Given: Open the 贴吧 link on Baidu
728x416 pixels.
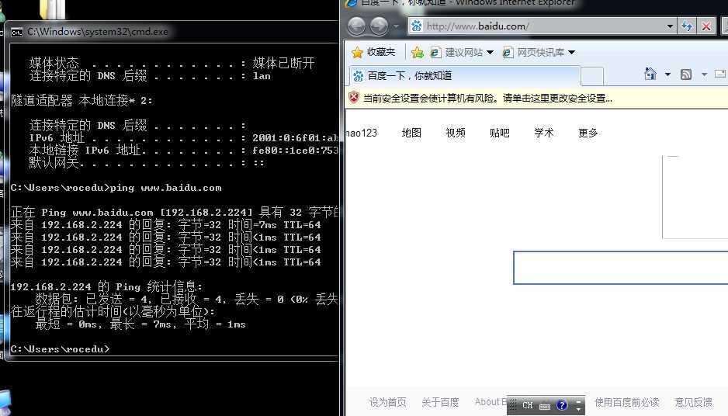Looking at the screenshot, I should click(500, 133).
